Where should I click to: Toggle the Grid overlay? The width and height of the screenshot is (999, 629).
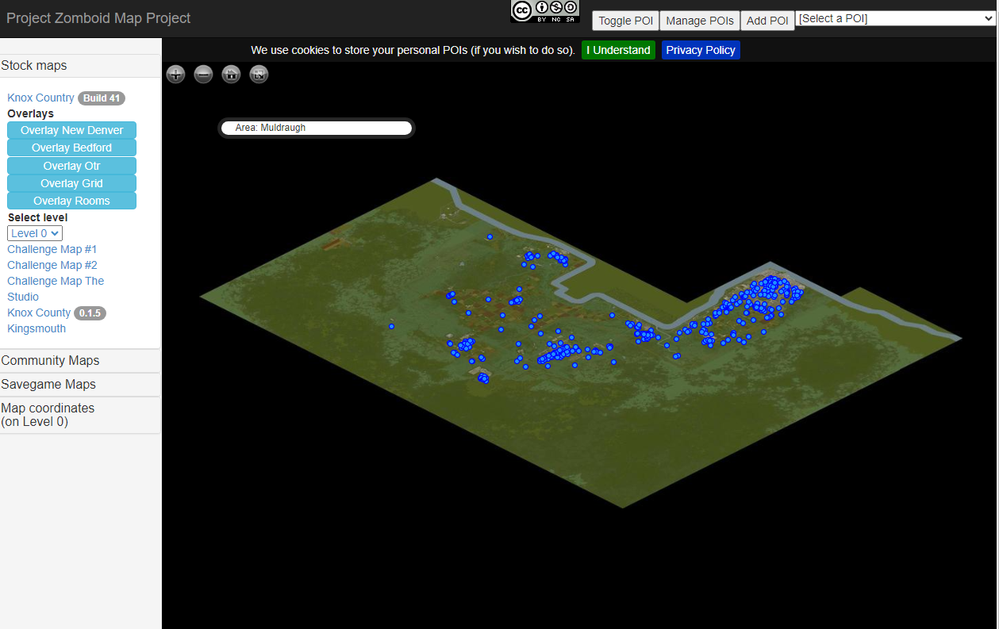click(x=71, y=183)
